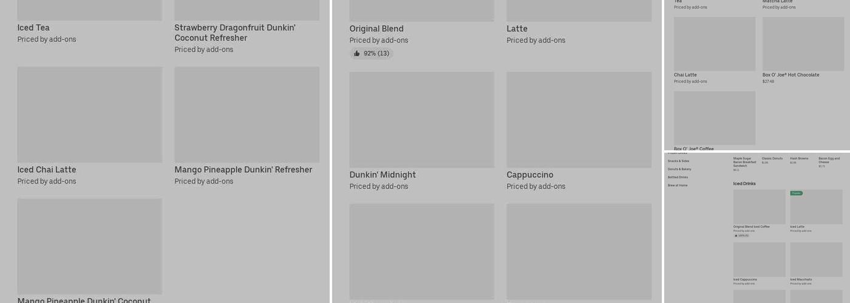Select the Mango Pineapple Dunkin' Refresher image
The height and width of the screenshot is (303, 850).
pyautogui.click(x=246, y=115)
